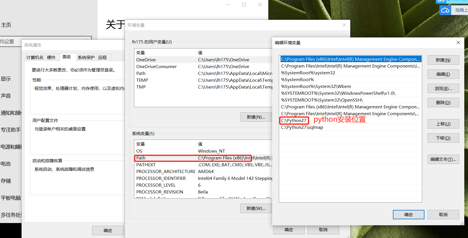Select the PROCESSOR_LEVEL row
468x238 pixels.
(x=203, y=185)
